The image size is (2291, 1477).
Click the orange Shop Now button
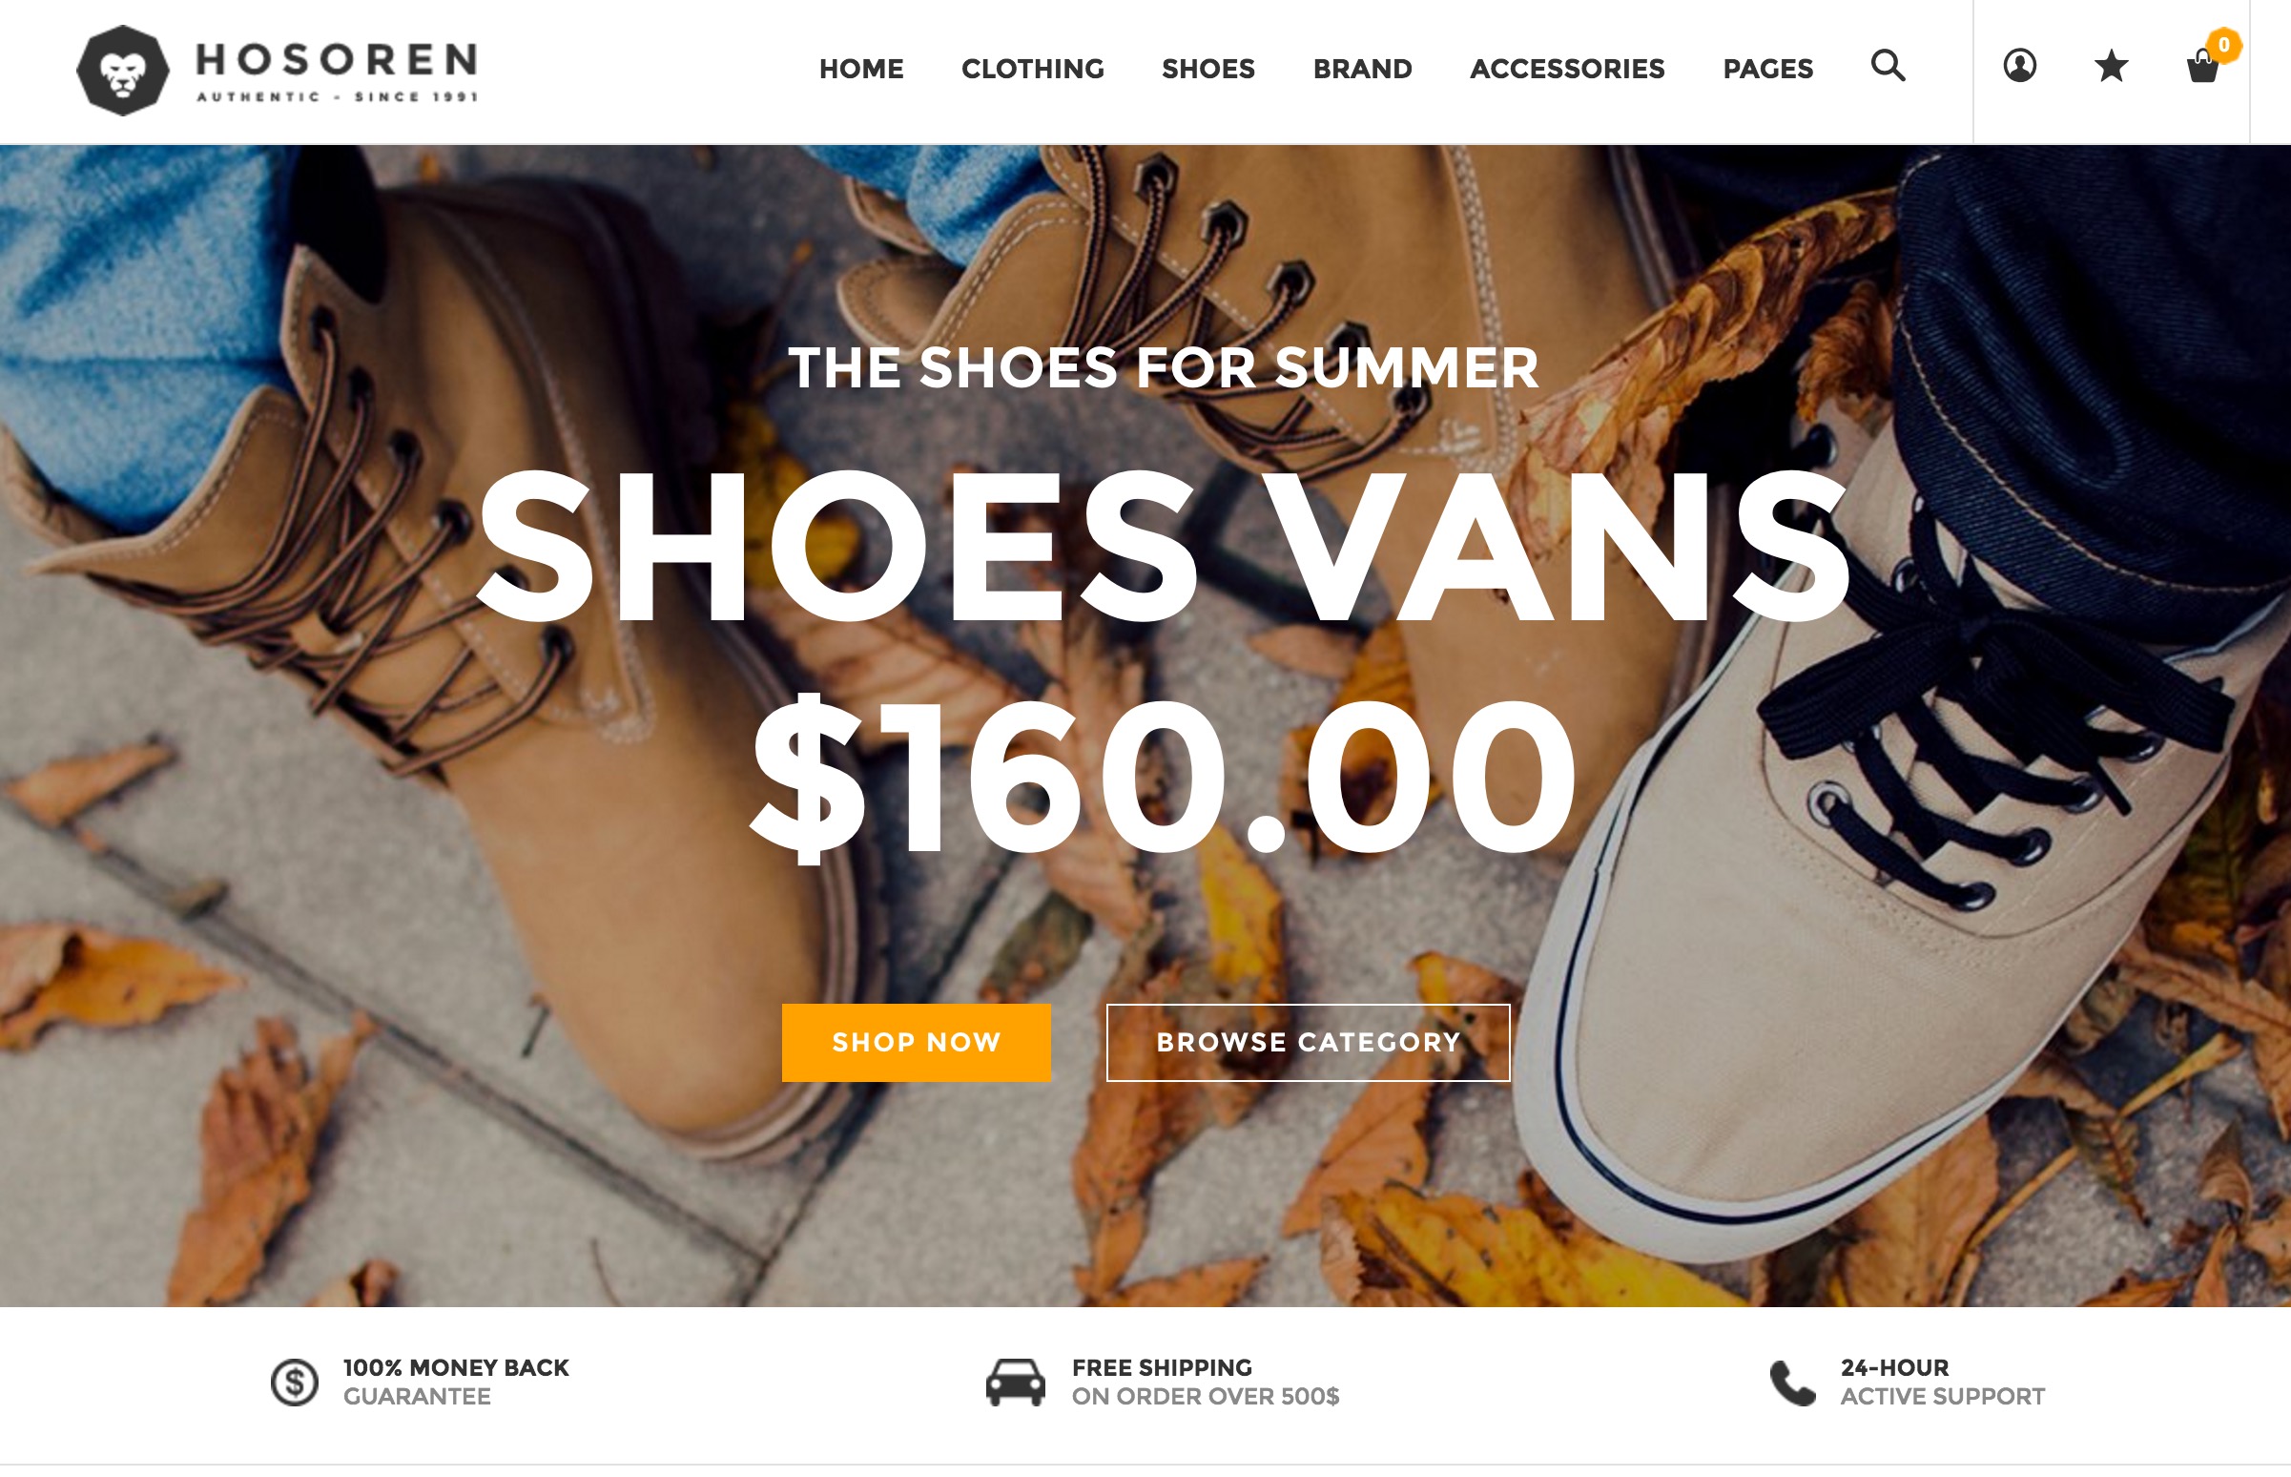tap(916, 1043)
